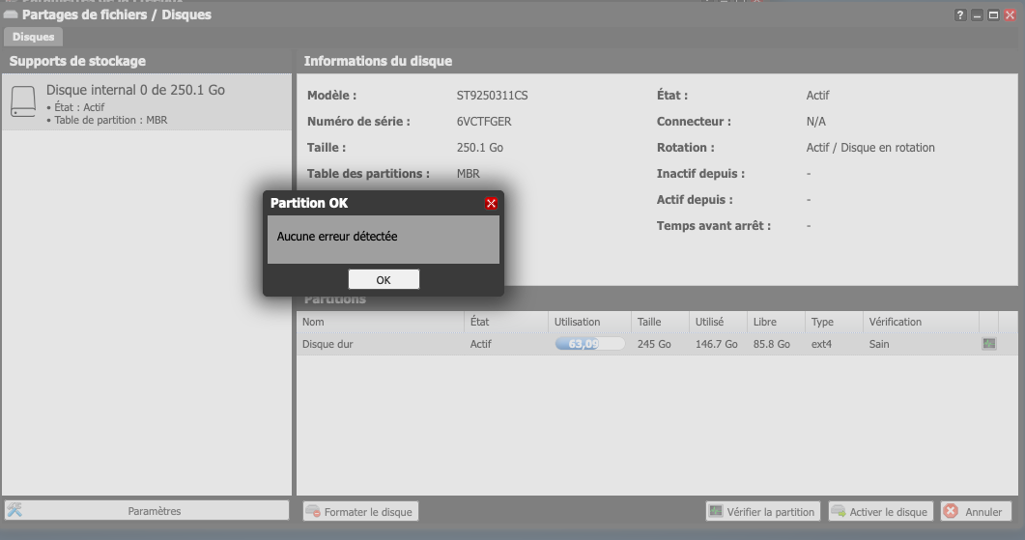Click the check icon in Disque dur row
This screenshot has height=540, width=1025.
point(989,344)
